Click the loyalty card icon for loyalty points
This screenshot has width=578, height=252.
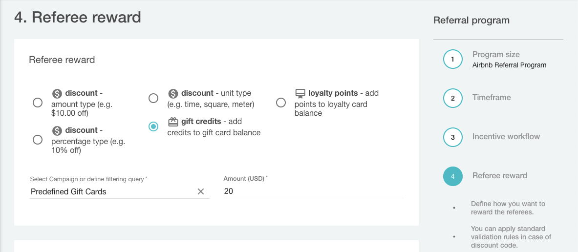click(300, 93)
